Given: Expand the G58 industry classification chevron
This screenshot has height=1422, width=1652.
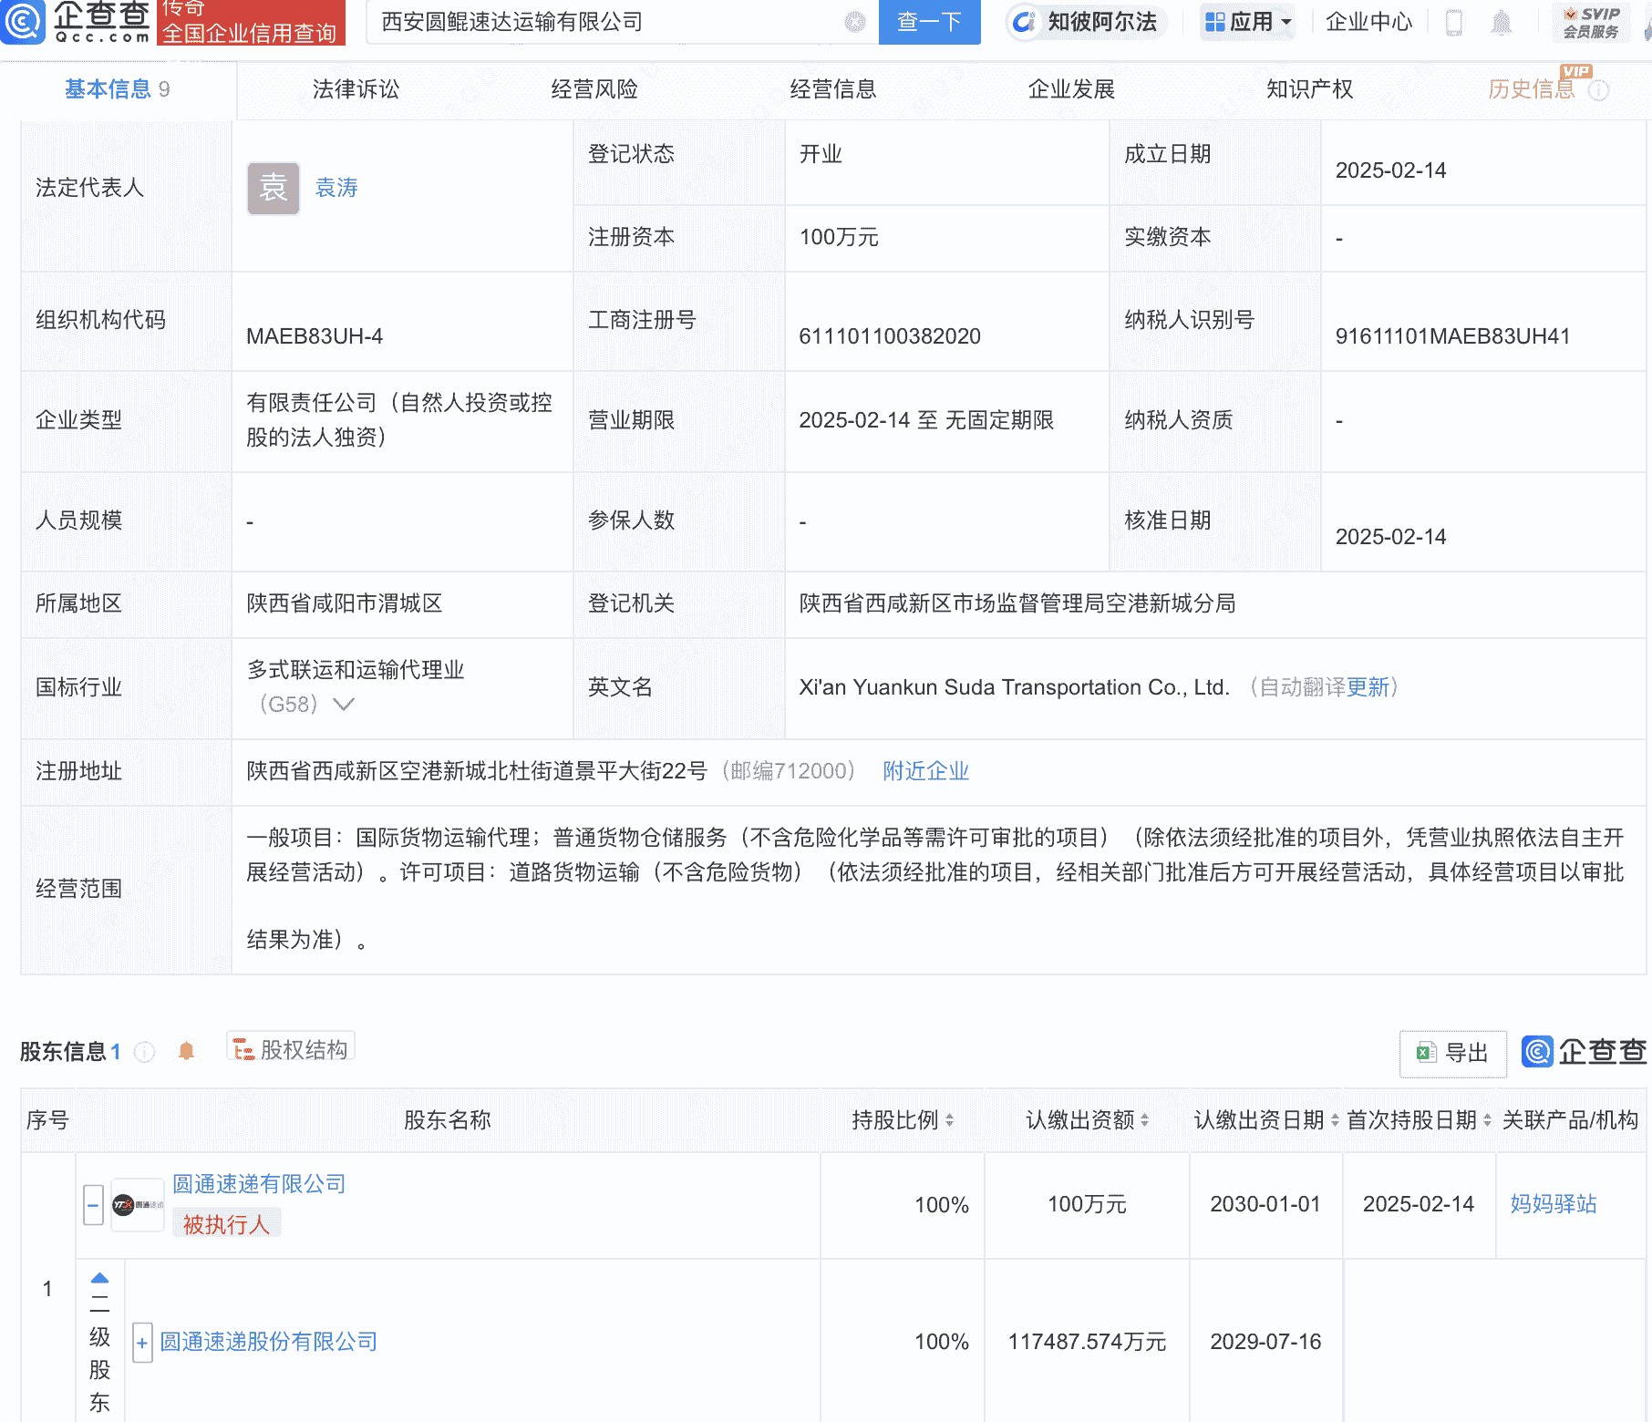Looking at the screenshot, I should [342, 704].
